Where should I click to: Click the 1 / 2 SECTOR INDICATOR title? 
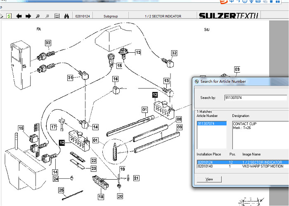click(163, 16)
